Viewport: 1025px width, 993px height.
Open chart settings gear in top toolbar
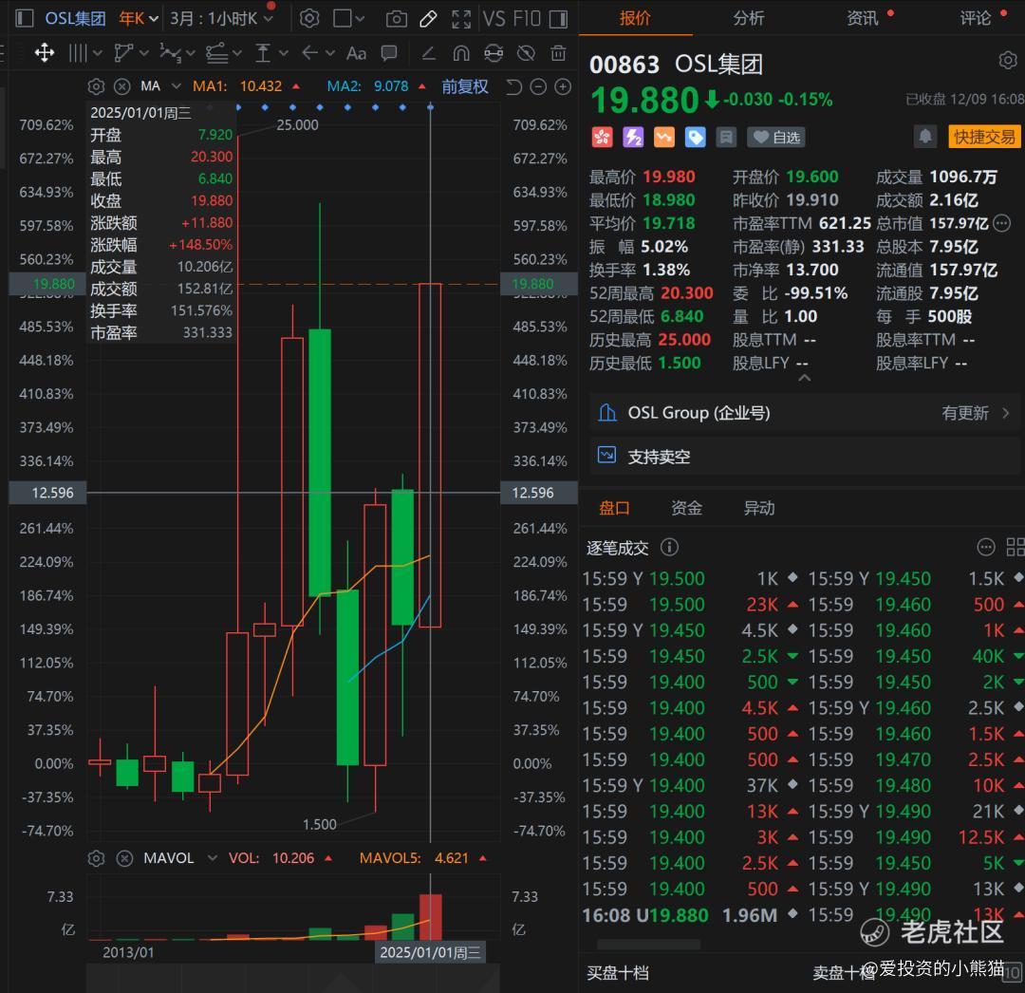point(309,18)
